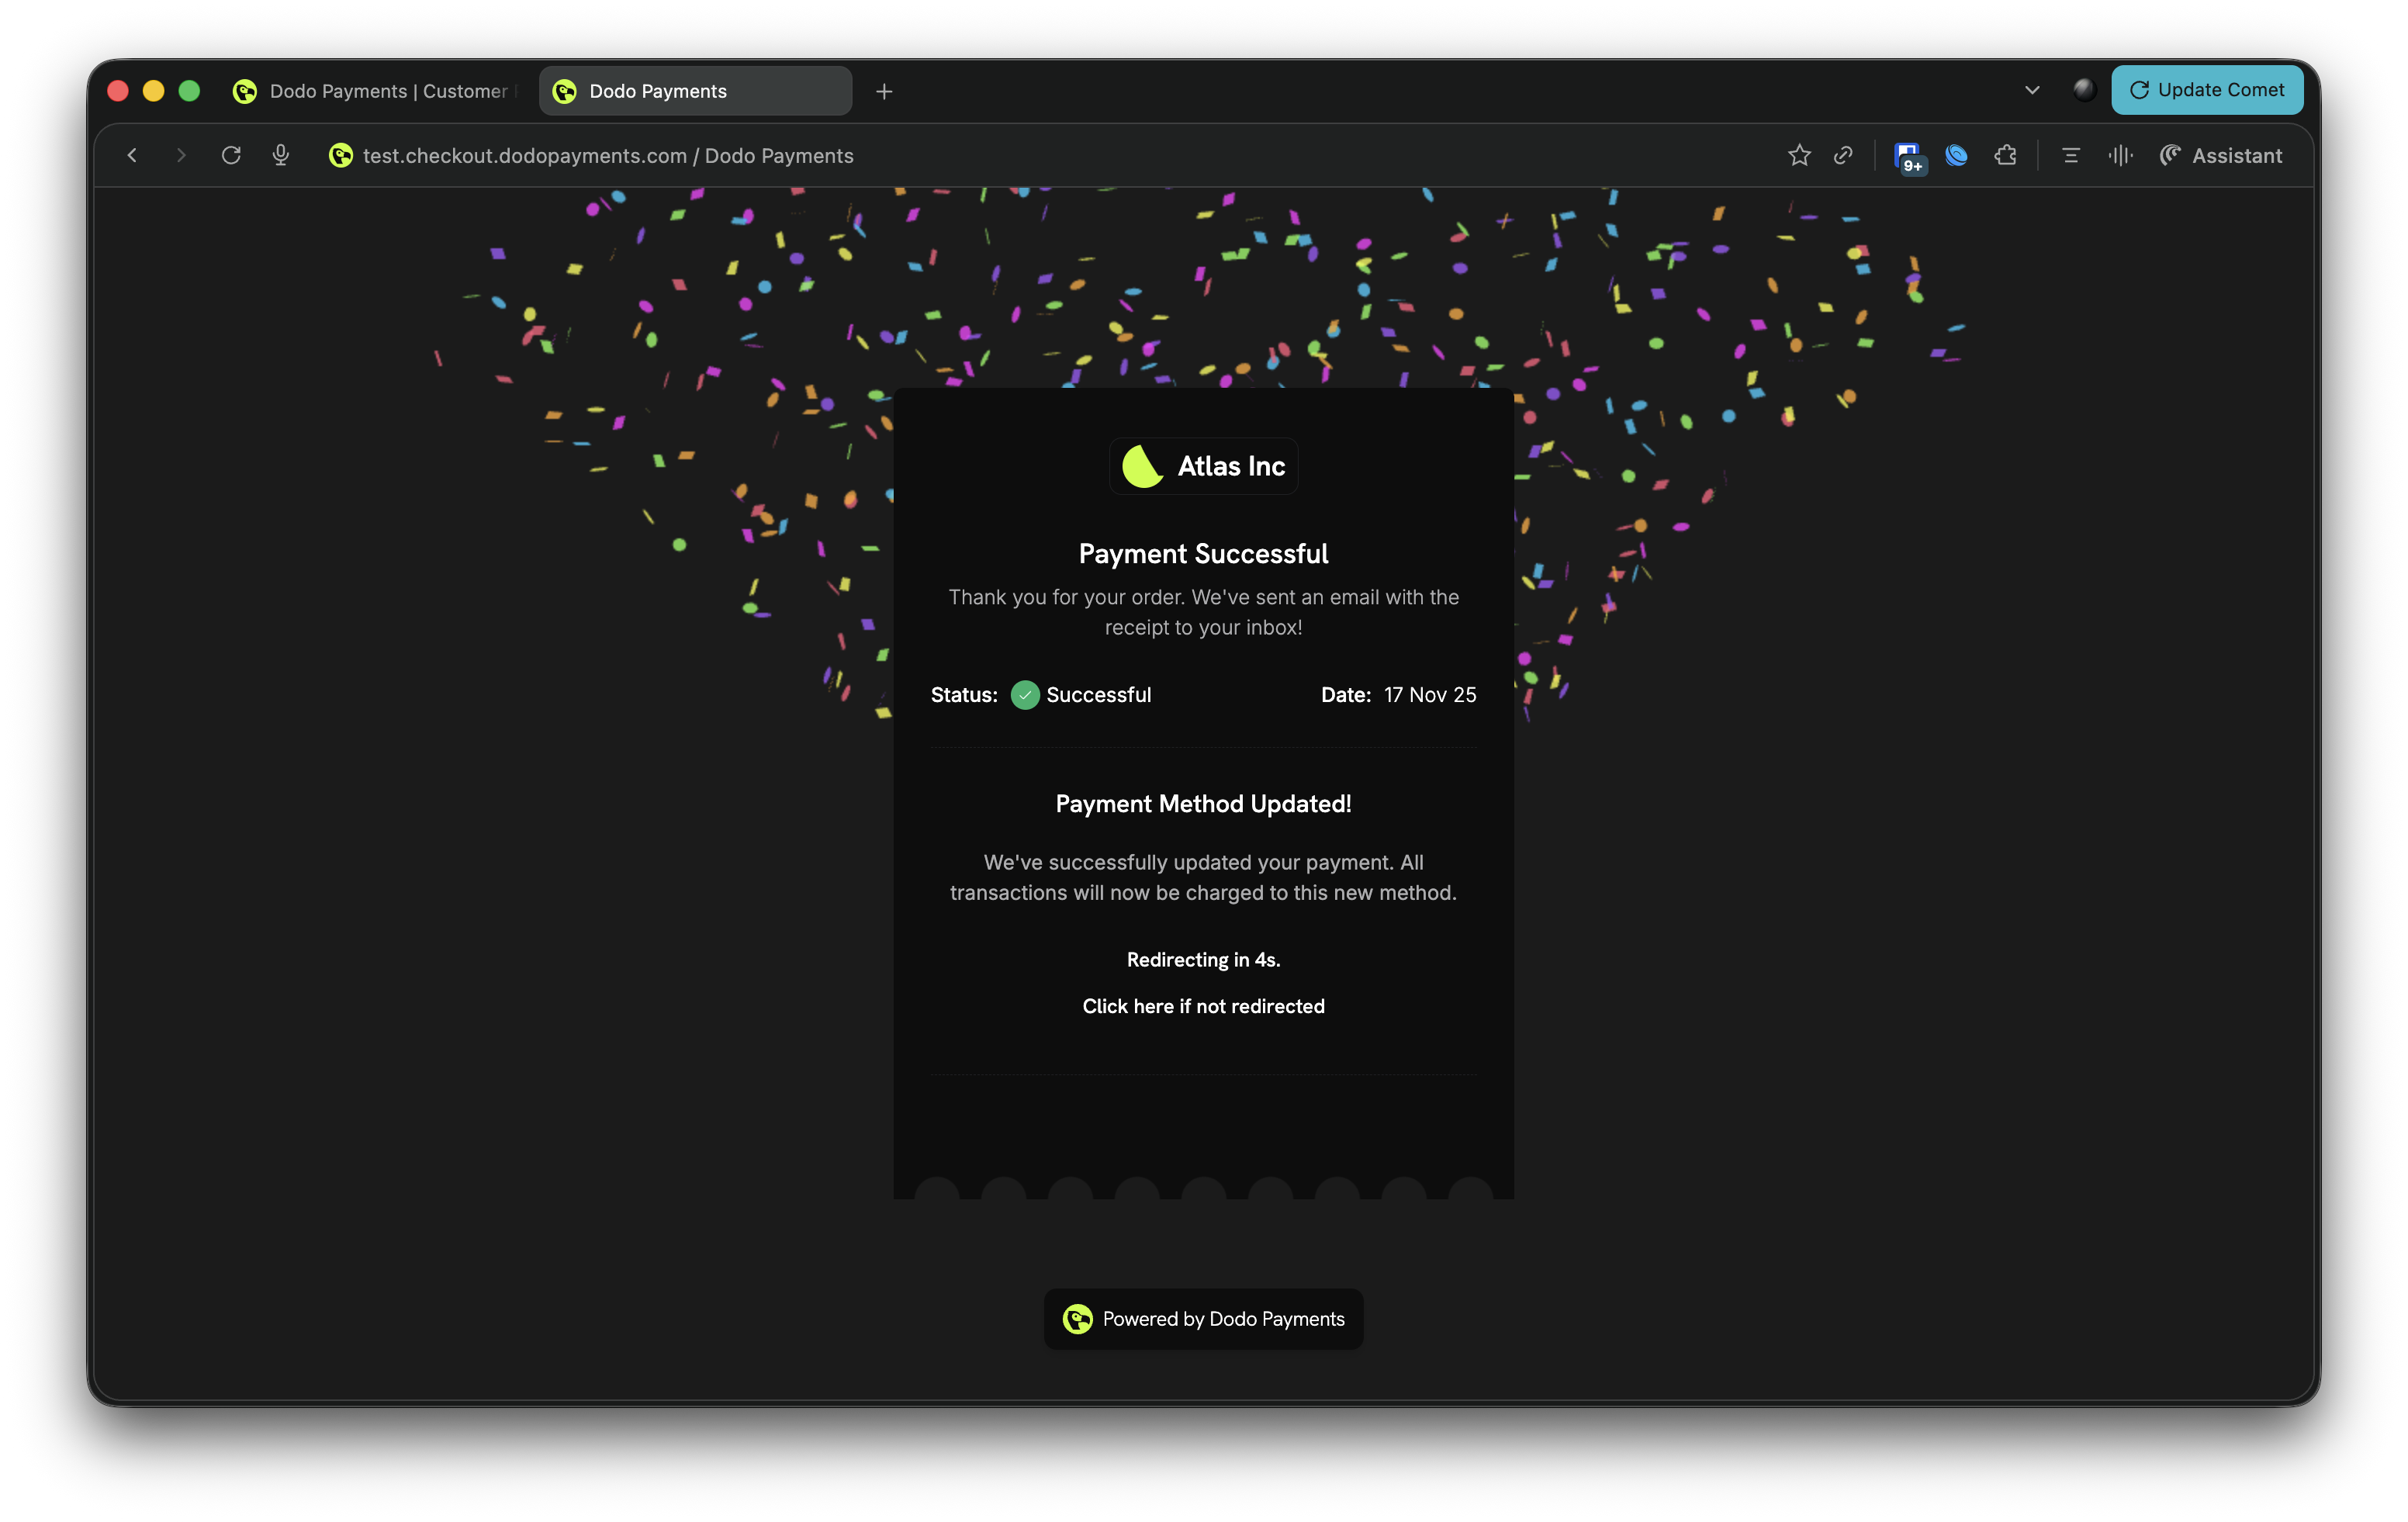Viewport: 2408px width, 1522px height.
Task: Open the Comet Assistant
Action: 2221,155
